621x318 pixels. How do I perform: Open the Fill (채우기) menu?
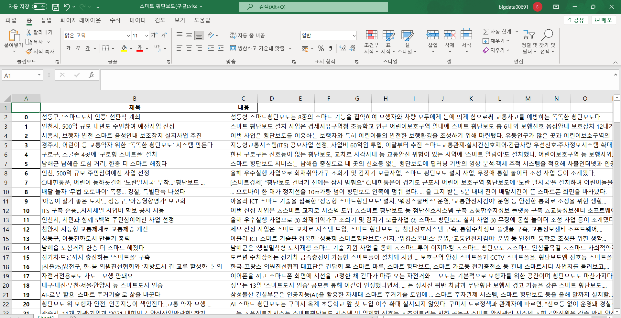click(496, 41)
